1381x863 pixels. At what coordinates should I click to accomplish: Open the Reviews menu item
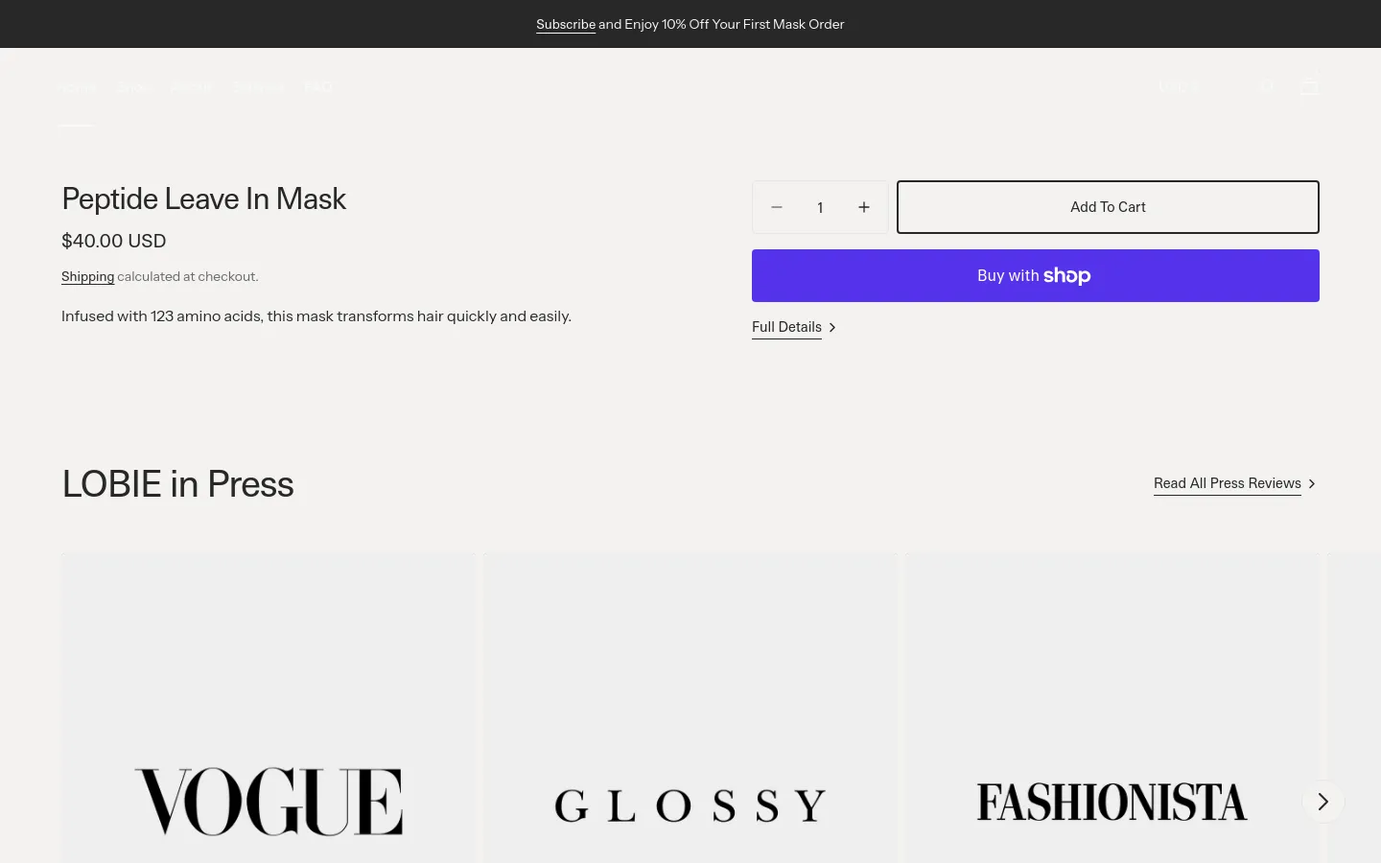click(258, 87)
